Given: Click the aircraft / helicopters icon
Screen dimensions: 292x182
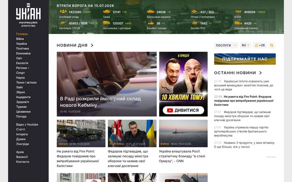Looking at the screenshot, I should tap(194, 11).
